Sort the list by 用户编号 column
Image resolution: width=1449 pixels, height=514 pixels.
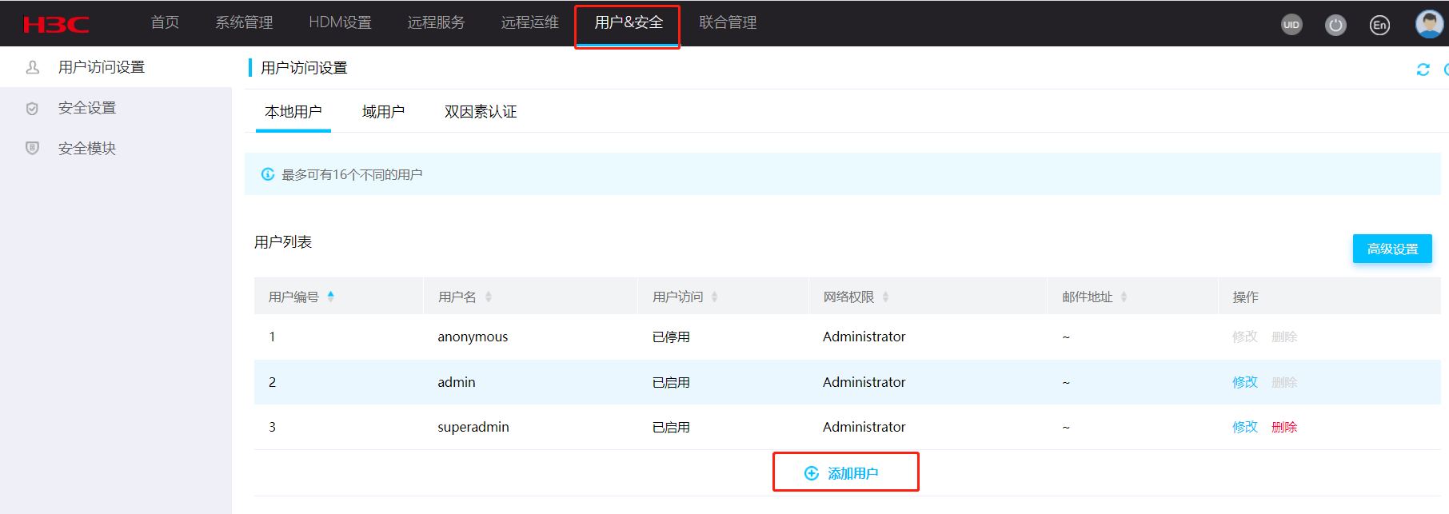[331, 297]
